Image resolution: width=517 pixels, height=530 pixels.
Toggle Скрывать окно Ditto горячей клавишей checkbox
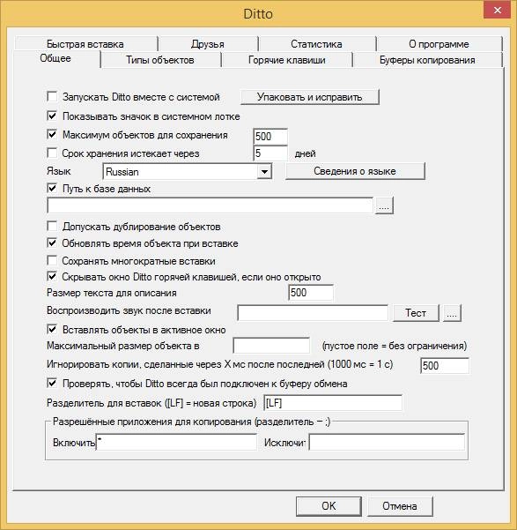tap(52, 277)
